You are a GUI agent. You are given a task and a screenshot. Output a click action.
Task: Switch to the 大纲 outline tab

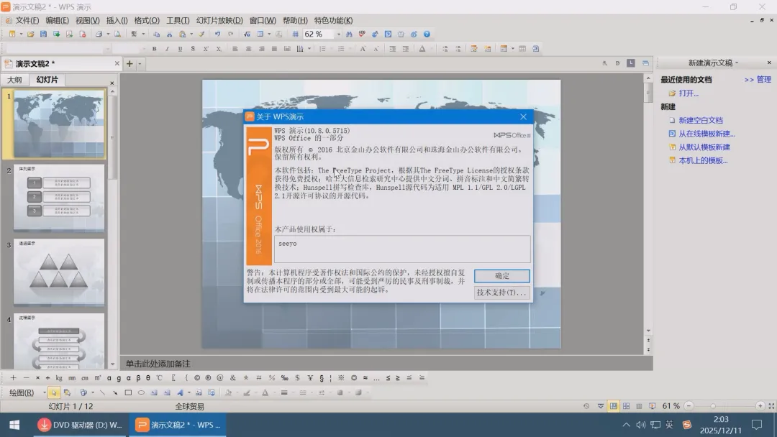14,80
